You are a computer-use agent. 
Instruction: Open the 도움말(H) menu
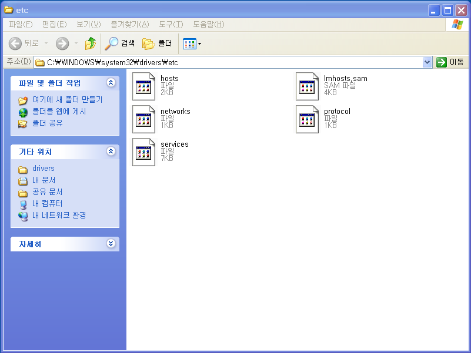click(209, 24)
